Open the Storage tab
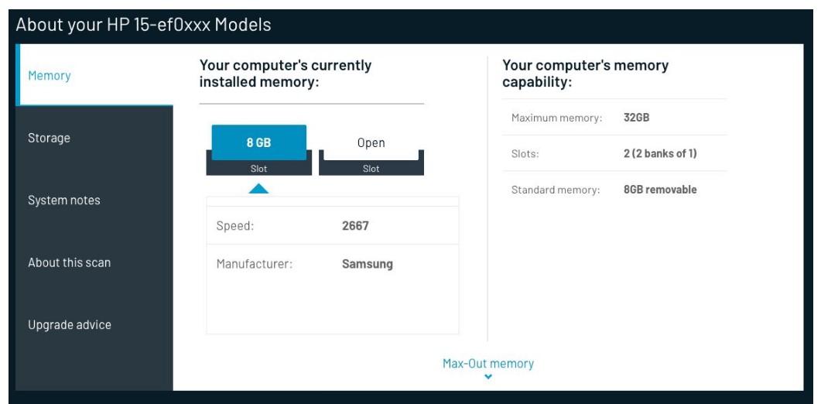The width and height of the screenshot is (821, 404). (x=95, y=138)
